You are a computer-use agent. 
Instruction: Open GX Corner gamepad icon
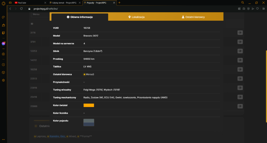(10, 3)
